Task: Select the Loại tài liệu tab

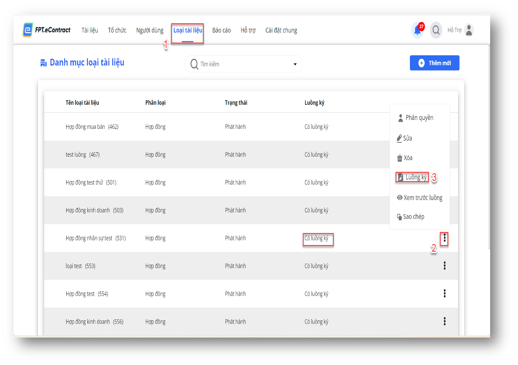Action: tap(188, 30)
